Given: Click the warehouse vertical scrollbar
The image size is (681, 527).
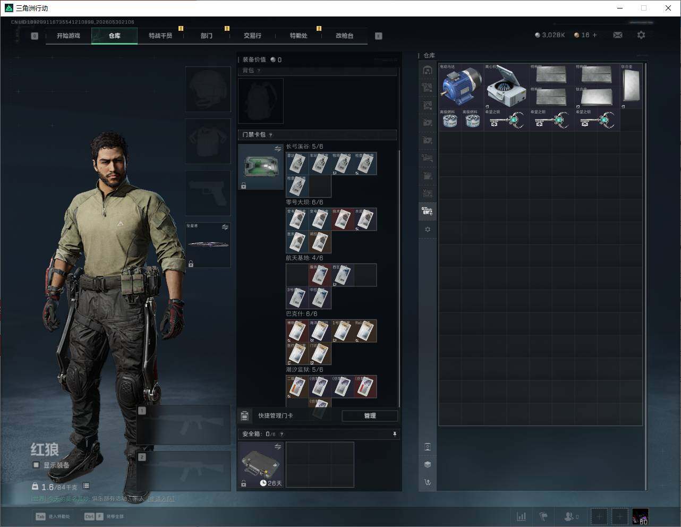Looking at the screenshot, I should coord(646,276).
